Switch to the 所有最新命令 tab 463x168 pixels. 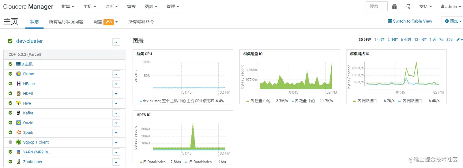[x=141, y=22]
